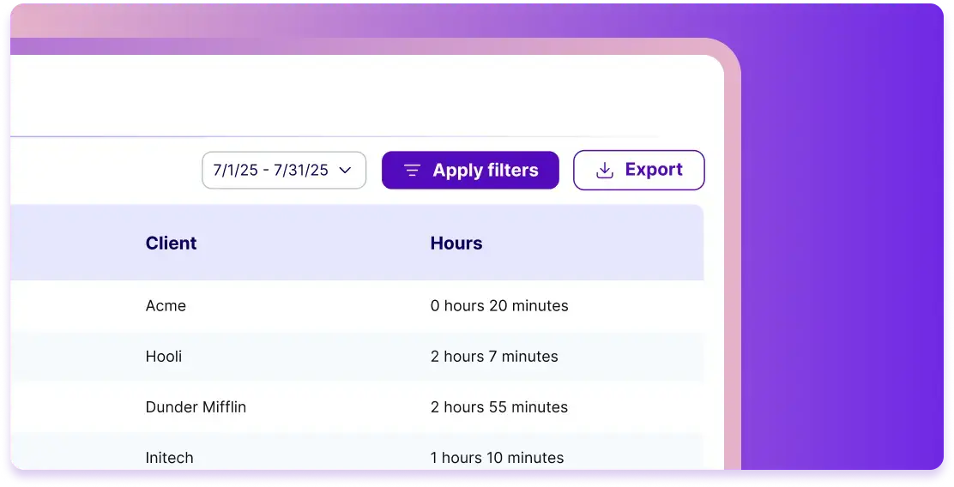954x487 pixels.
Task: Click the 2 hours 7 minutes value
Action: (x=494, y=357)
